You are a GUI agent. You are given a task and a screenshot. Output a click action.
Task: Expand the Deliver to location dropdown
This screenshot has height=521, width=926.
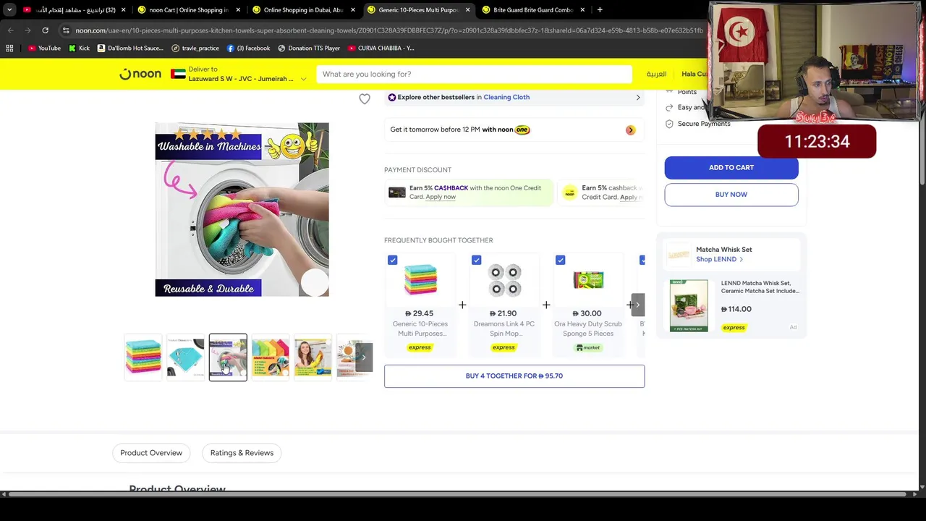[303, 78]
